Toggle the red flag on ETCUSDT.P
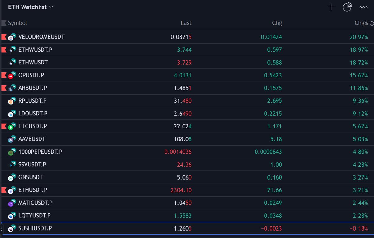 pos(4,126)
